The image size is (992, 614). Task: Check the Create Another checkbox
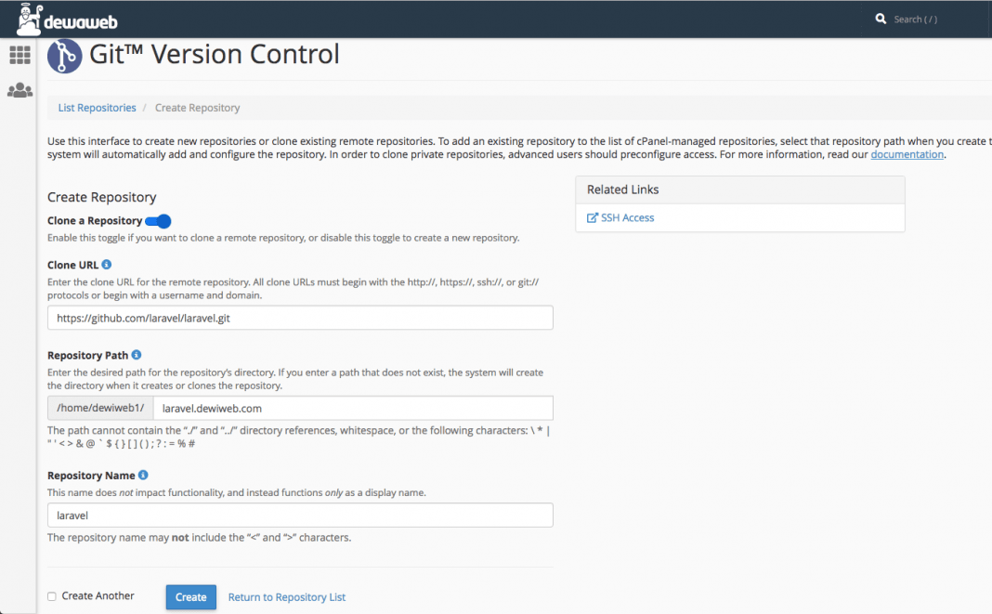pos(52,596)
